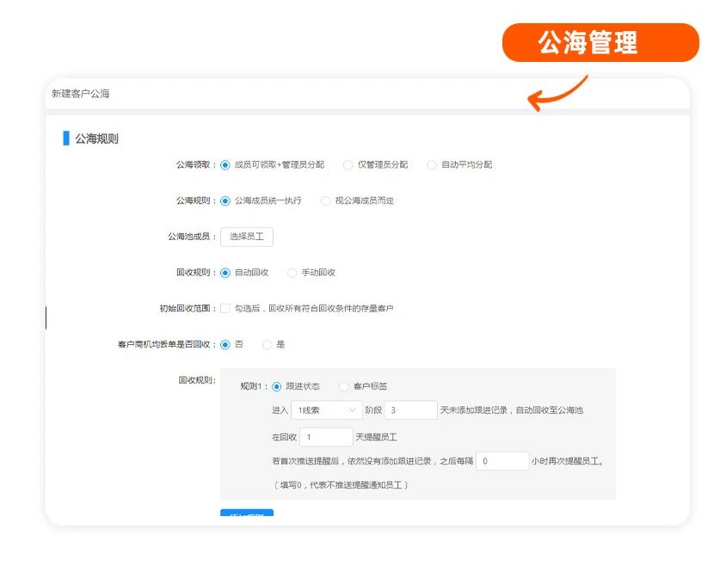
Task: Select 成员可领取+管理员分配 radio option
Action: point(225,165)
